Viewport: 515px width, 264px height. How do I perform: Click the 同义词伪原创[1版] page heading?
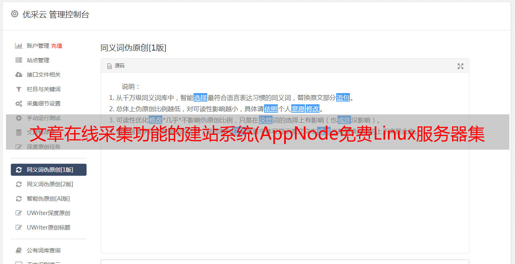click(133, 48)
